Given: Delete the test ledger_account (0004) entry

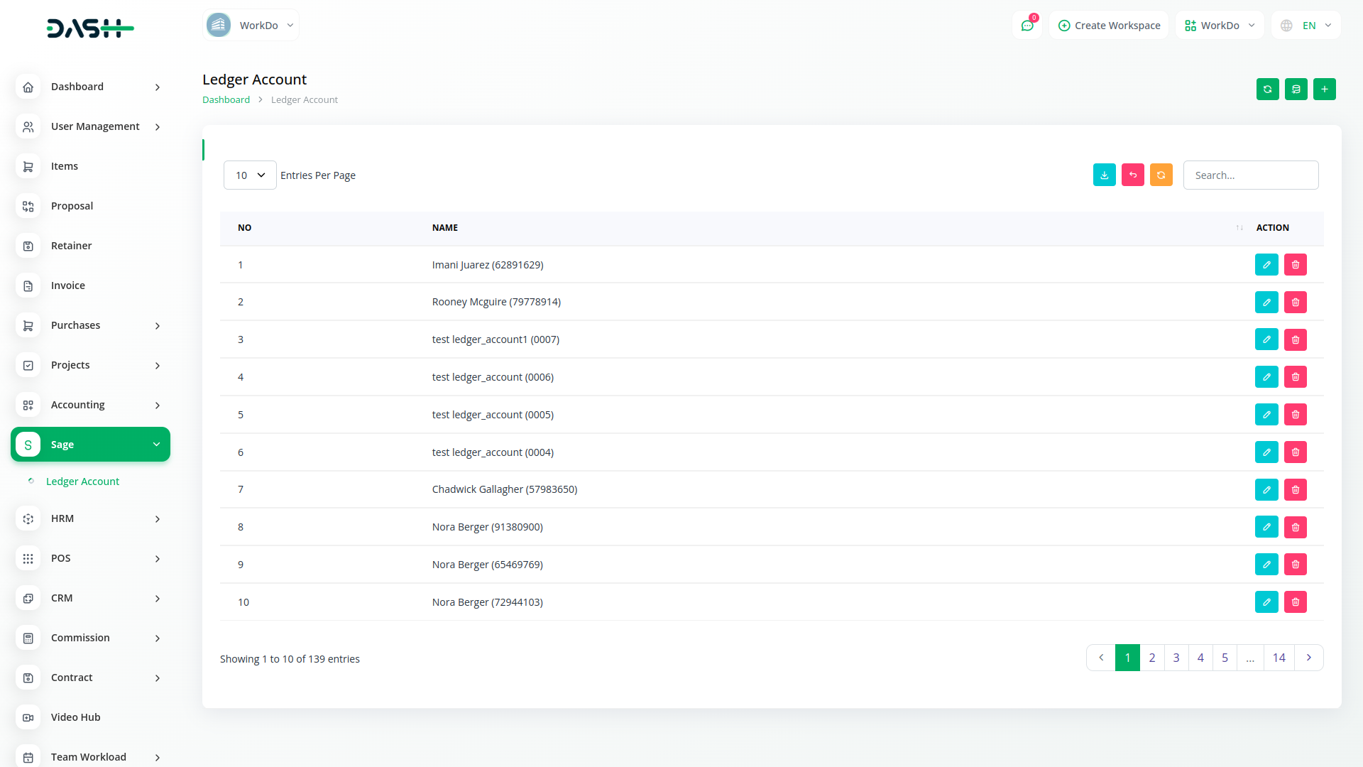Looking at the screenshot, I should 1296,452.
